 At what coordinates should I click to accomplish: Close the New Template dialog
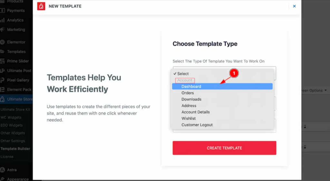294,6
